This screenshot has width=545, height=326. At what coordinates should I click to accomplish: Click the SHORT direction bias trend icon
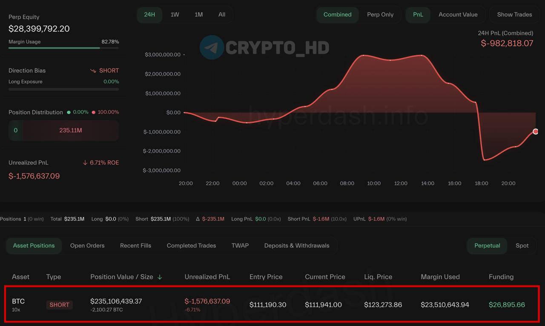(93, 71)
